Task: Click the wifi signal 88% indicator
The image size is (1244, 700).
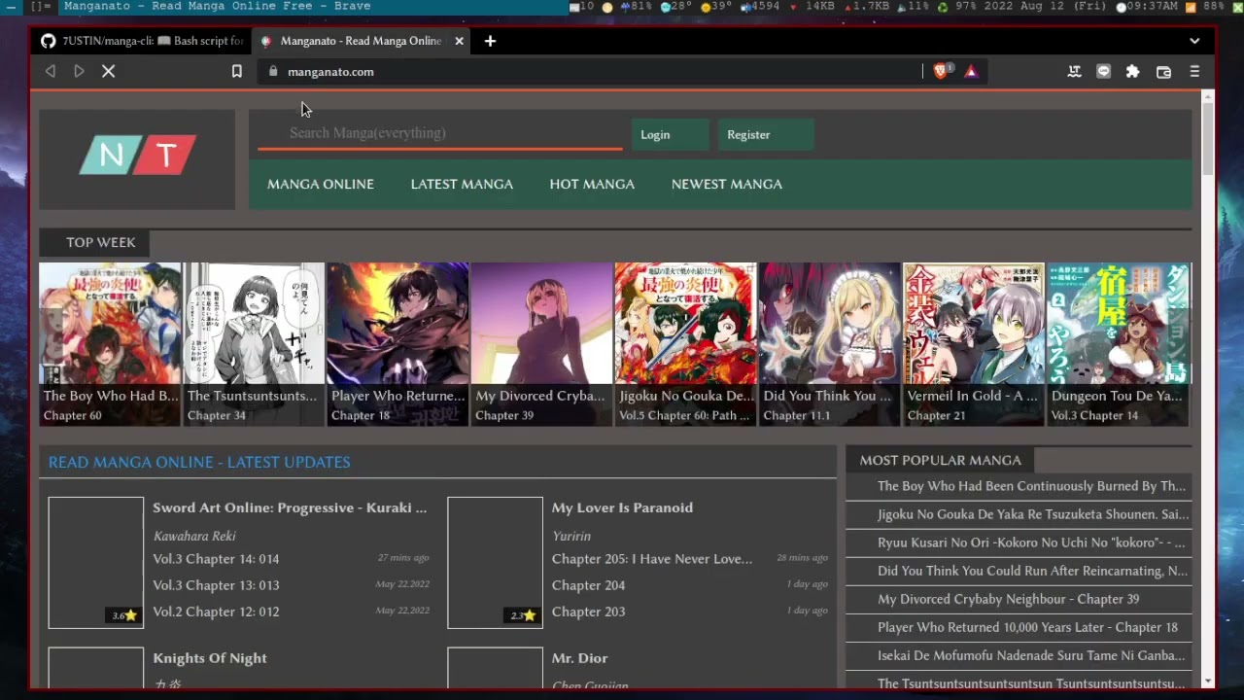Action: tap(1205, 6)
